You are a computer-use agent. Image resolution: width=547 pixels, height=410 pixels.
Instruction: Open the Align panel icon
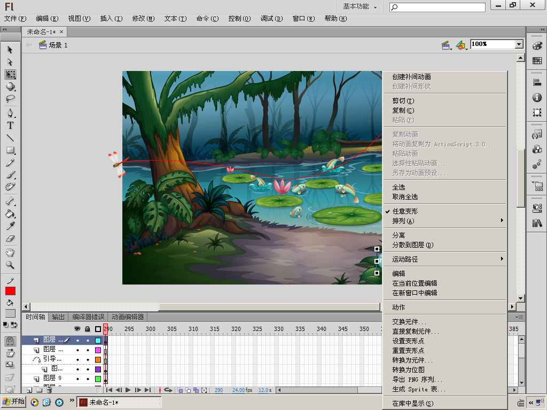click(537, 83)
